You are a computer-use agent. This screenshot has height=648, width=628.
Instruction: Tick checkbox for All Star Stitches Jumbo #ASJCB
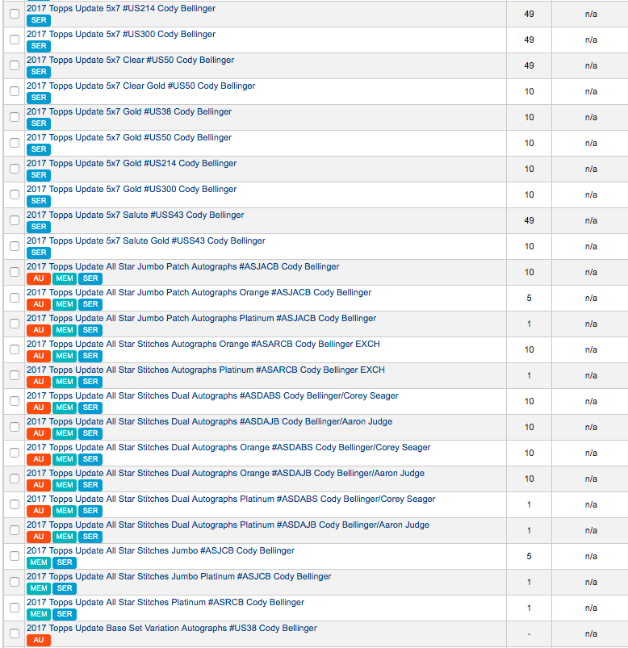coord(15,556)
